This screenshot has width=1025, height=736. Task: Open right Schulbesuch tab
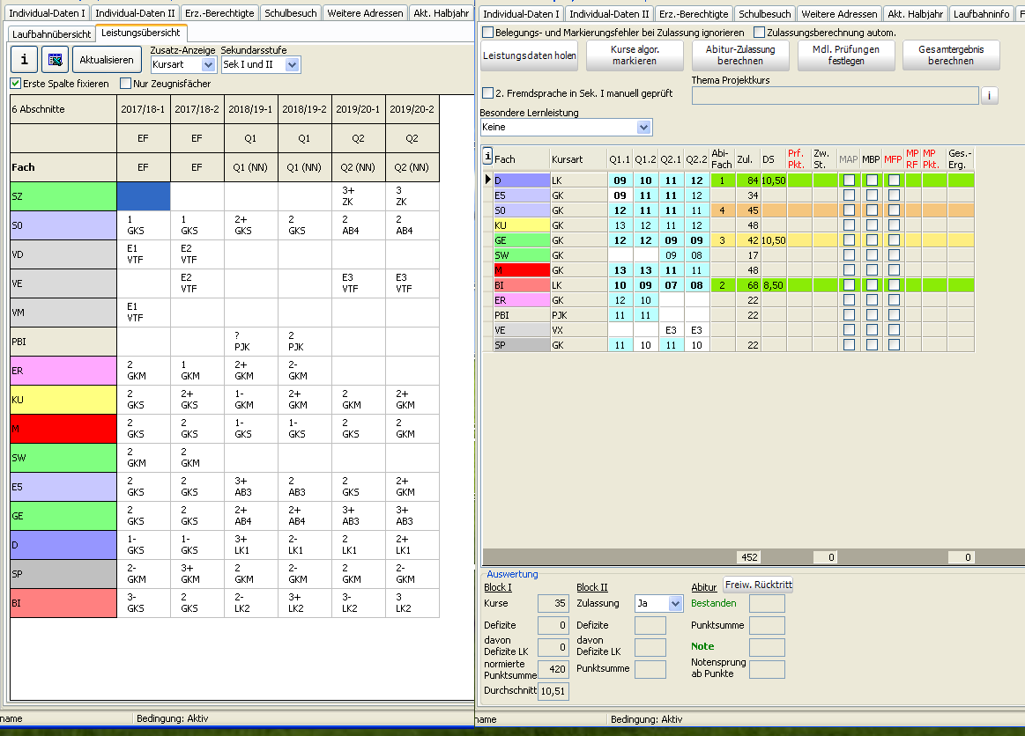coord(764,14)
